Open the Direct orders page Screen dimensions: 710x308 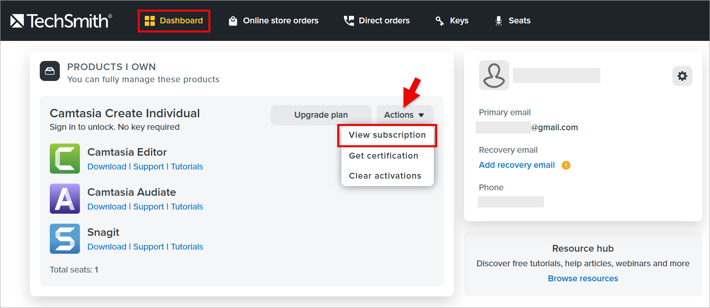tap(377, 21)
